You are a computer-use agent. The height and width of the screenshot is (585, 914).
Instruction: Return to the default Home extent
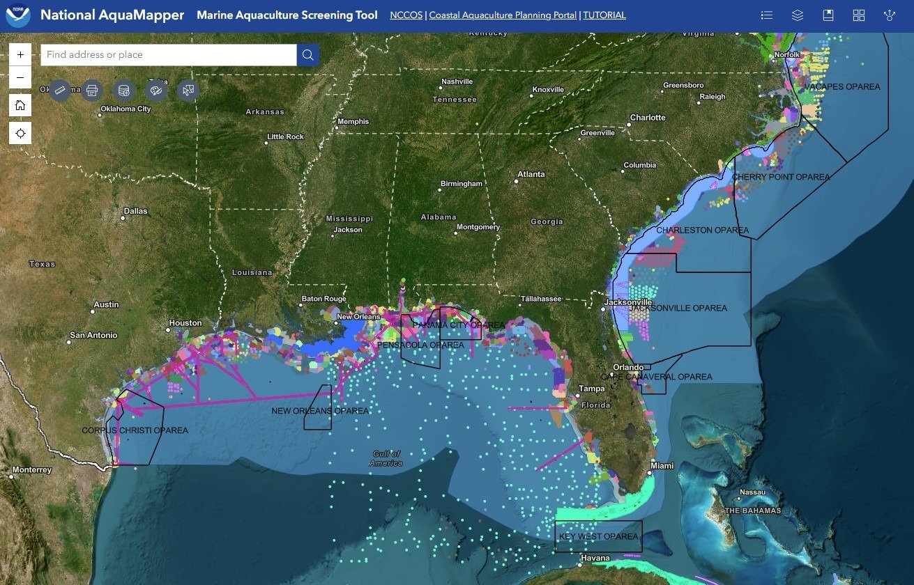20,105
